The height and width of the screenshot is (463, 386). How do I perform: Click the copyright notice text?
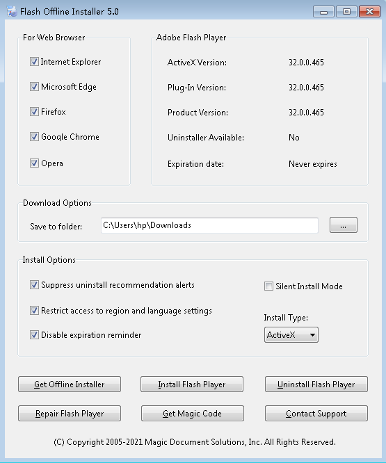(195, 442)
